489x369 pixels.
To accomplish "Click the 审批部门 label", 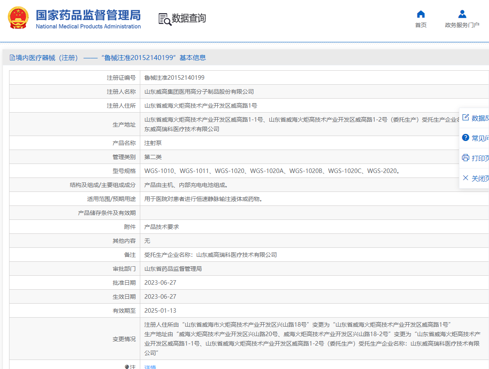I will [124, 269].
